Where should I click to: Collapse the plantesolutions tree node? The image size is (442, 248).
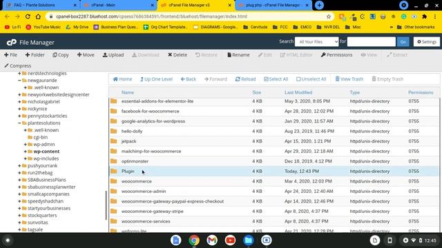coord(19,123)
